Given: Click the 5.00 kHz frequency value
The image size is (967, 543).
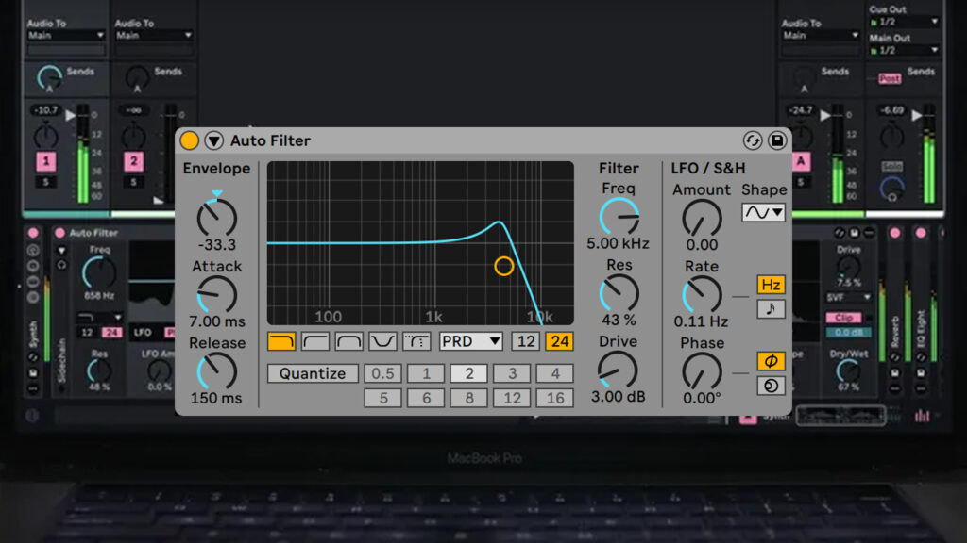Looking at the screenshot, I should point(618,244).
